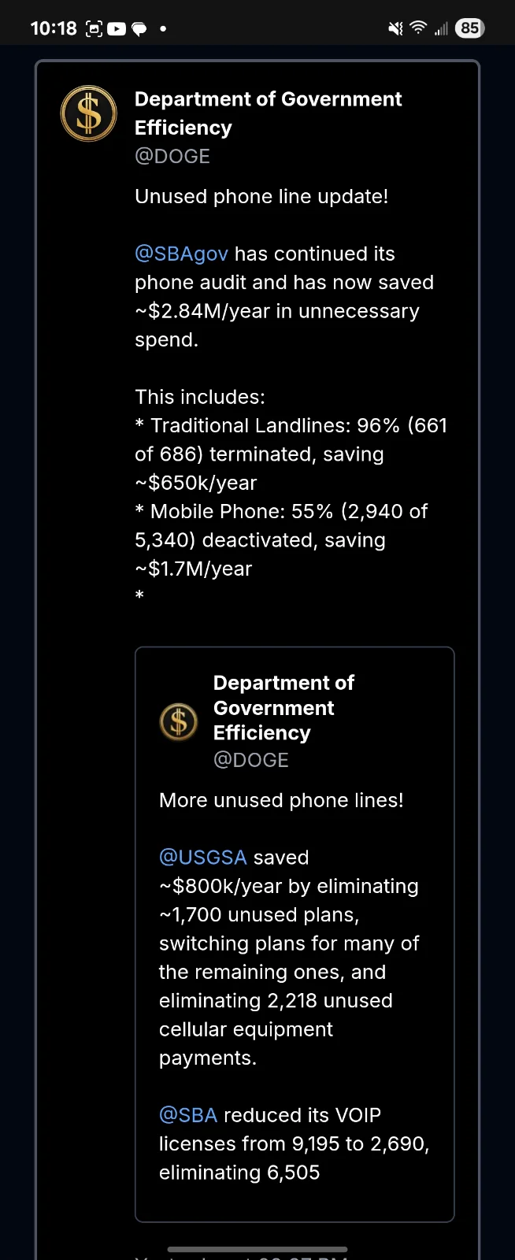Tap the @DOGE handle in the quoted tweet
The image size is (515, 1260).
click(x=251, y=760)
